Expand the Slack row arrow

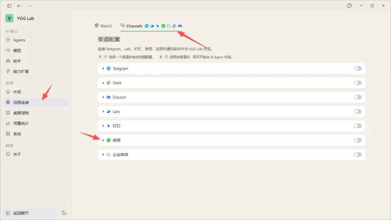[103, 83]
